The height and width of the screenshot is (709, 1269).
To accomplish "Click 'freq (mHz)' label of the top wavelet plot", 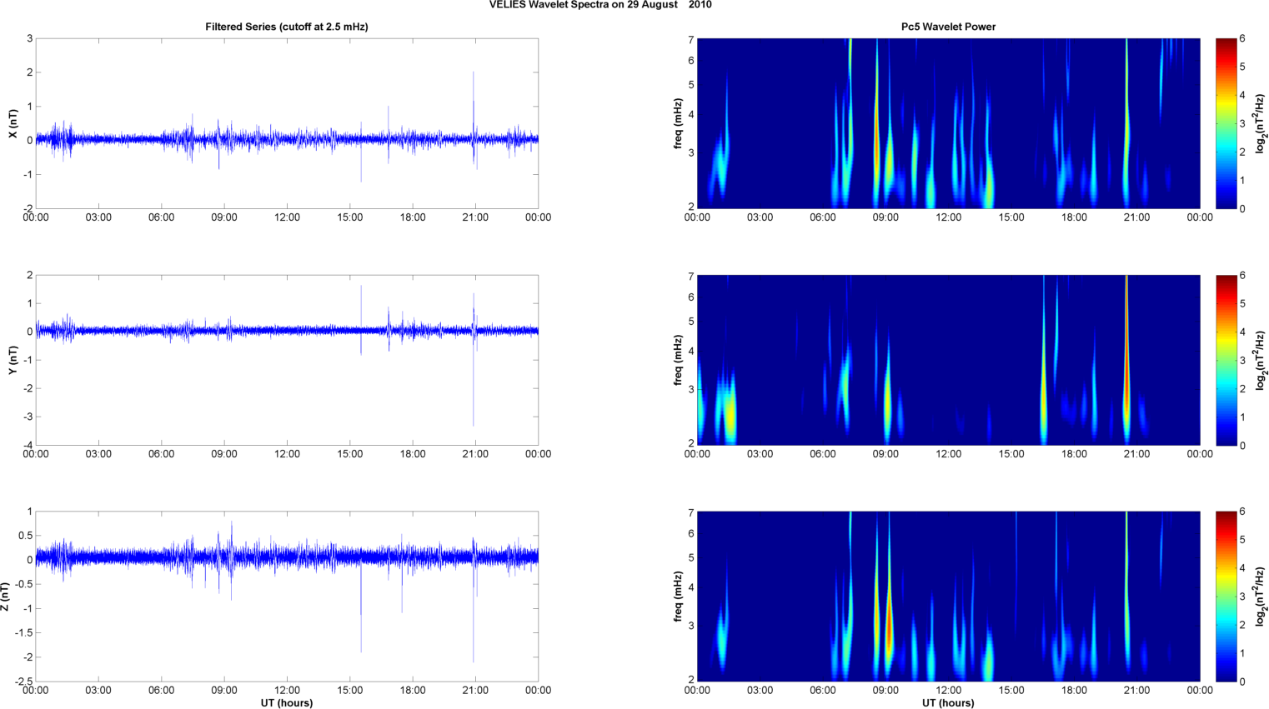I will pyautogui.click(x=679, y=123).
